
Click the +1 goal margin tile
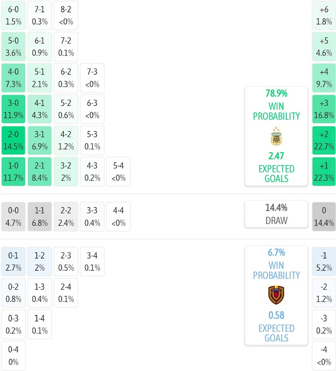click(x=324, y=172)
